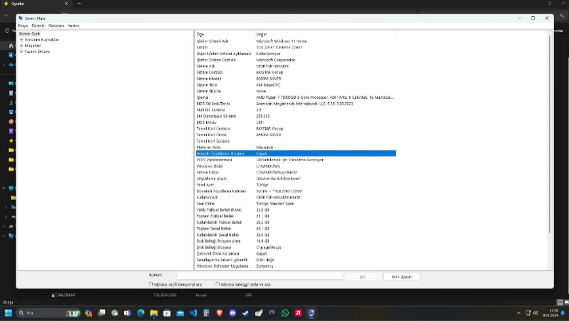Enable 'Yalnızca kategori adlarını ara' checkbox

tap(217, 284)
